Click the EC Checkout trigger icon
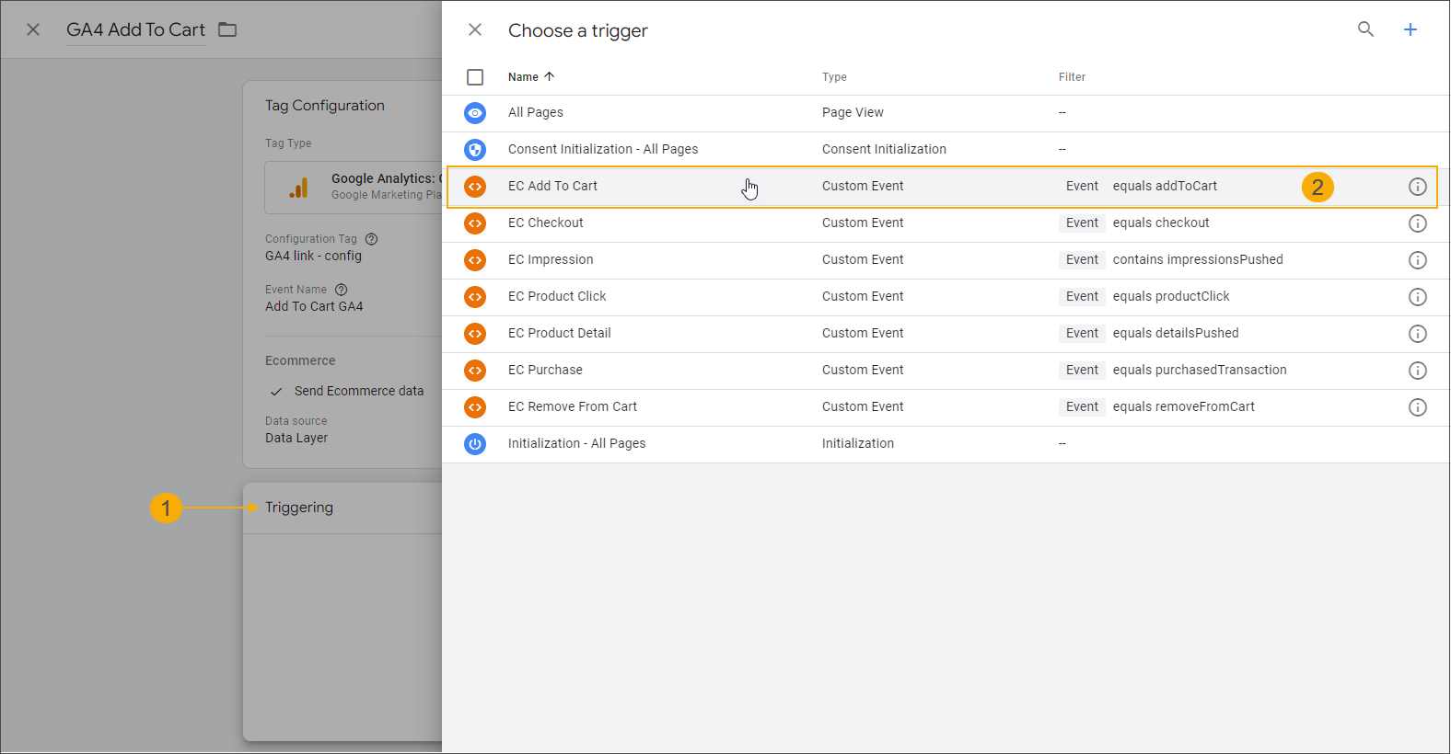Image resolution: width=1451 pixels, height=754 pixels. pyautogui.click(x=475, y=223)
